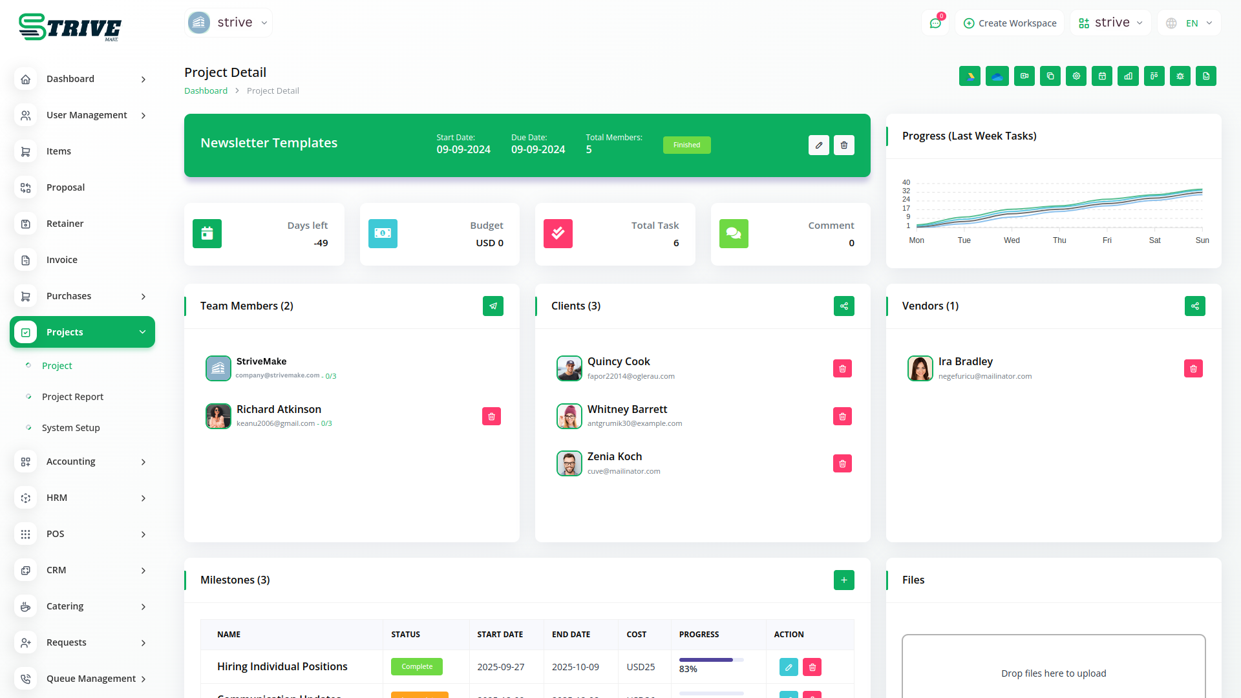Click the invite team member paper-plane icon
The image size is (1241, 698).
coord(493,306)
